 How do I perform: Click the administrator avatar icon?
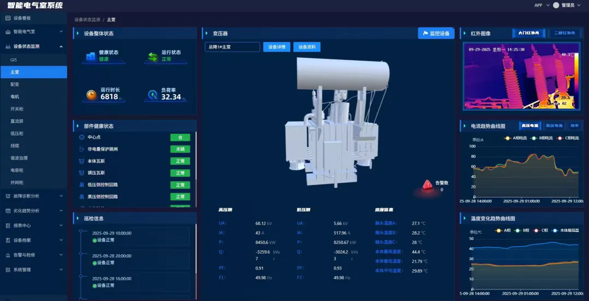tap(556, 5)
